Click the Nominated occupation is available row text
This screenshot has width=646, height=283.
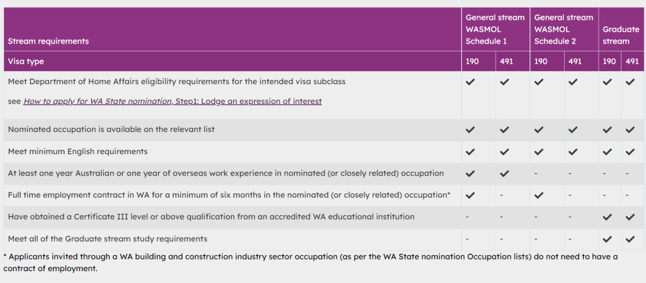111,130
